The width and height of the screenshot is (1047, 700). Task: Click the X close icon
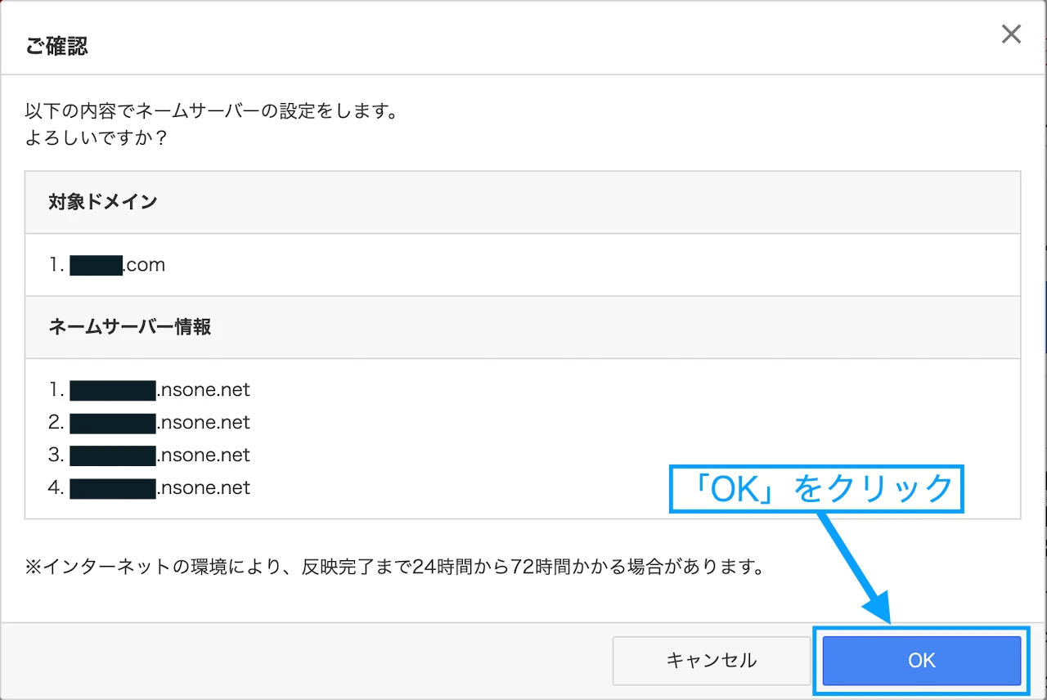click(x=1011, y=34)
